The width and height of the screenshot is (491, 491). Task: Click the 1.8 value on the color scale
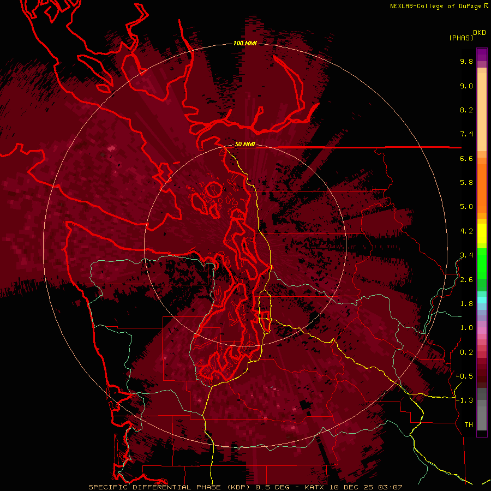click(x=466, y=304)
